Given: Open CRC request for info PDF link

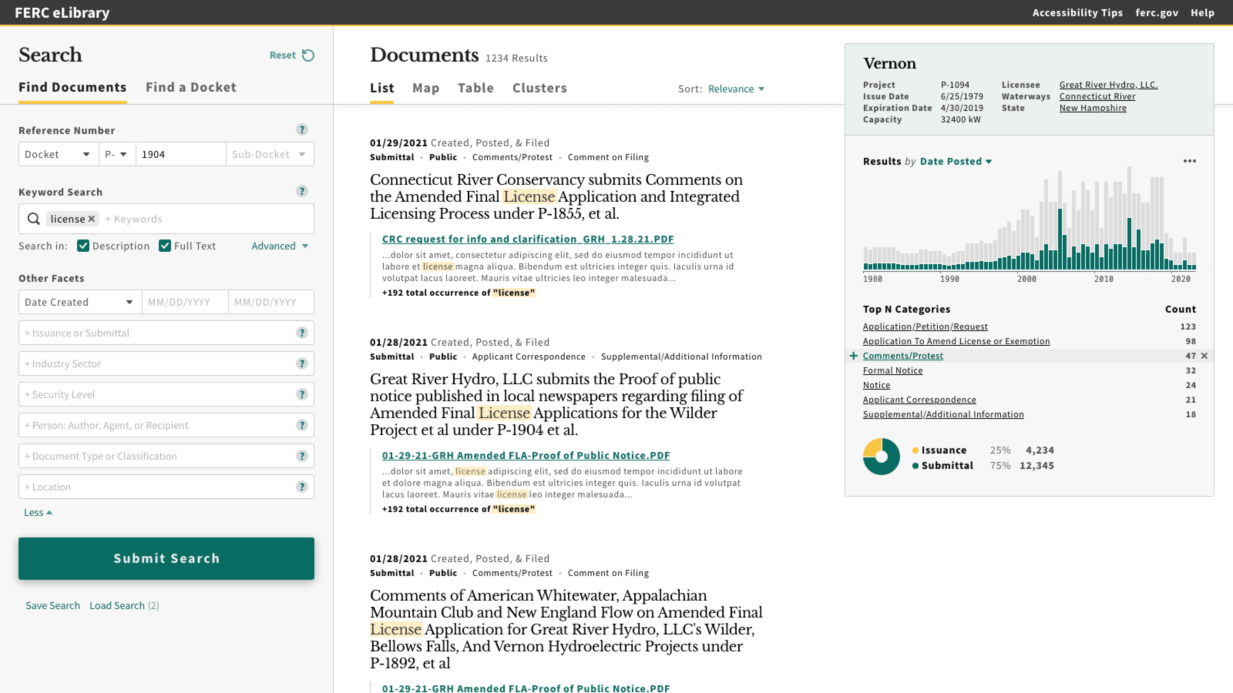Looking at the screenshot, I should coord(528,239).
